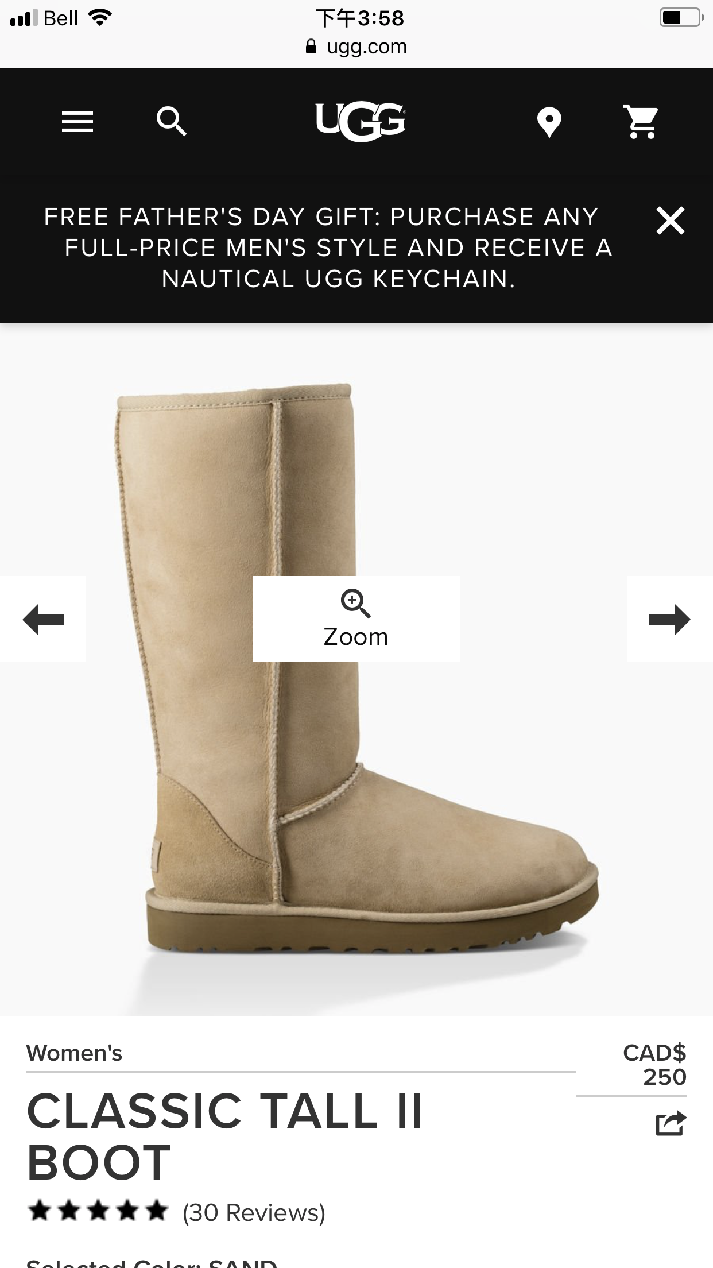View the shopping cart
Screen dimensions: 713x1268
click(x=641, y=122)
